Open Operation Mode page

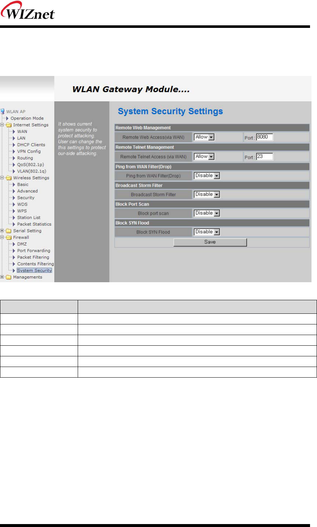27,118
